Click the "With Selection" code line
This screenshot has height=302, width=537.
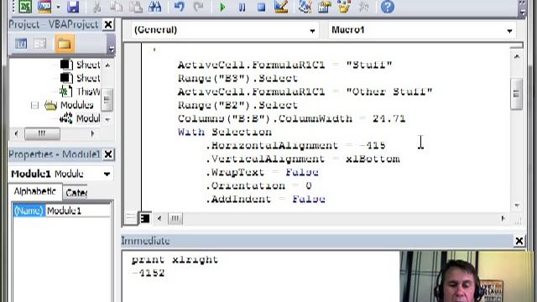[225, 132]
